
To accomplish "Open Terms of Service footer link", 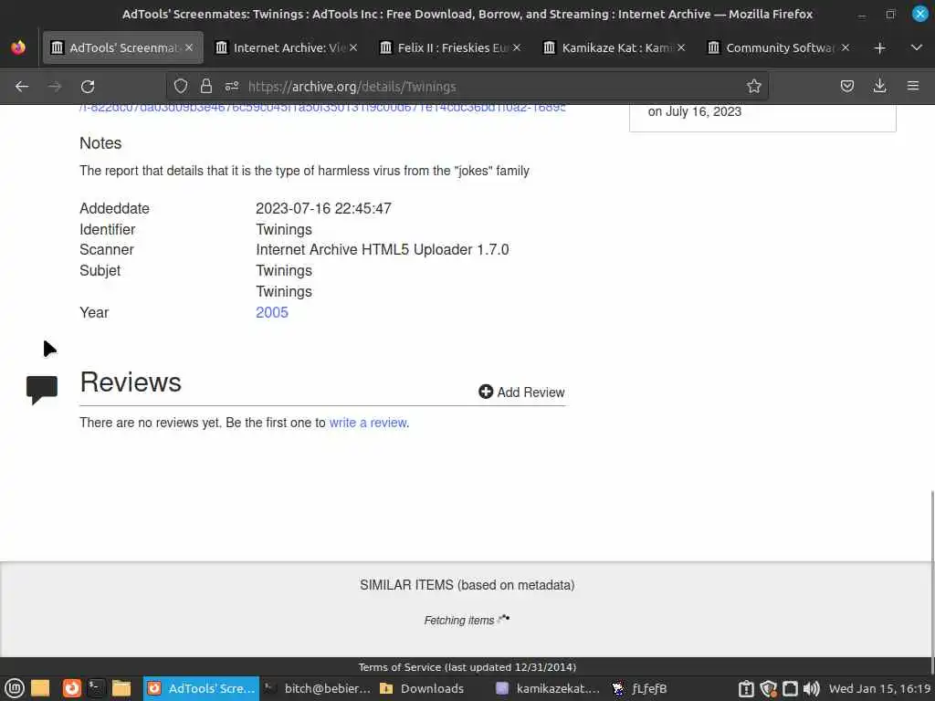I will 467,667.
